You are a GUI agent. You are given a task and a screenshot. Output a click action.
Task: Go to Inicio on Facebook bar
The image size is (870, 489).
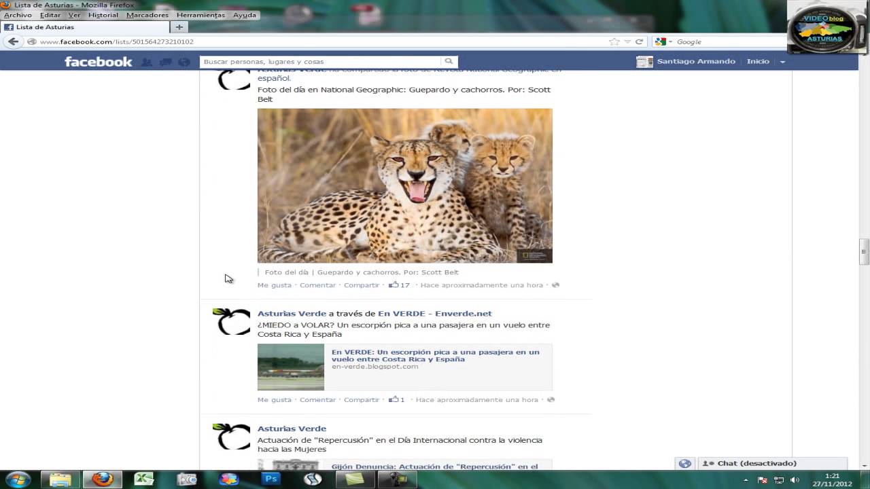point(758,61)
